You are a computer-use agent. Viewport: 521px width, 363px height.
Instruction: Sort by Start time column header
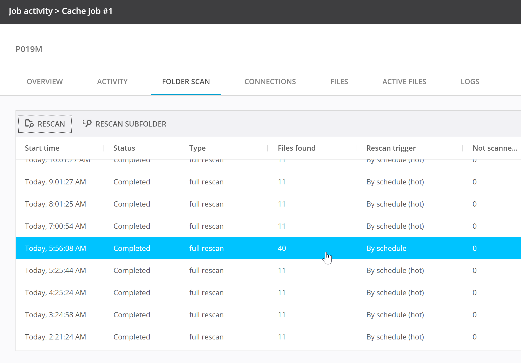point(42,148)
